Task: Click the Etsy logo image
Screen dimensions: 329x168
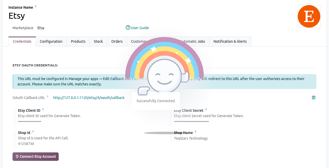Action: pos(309,16)
